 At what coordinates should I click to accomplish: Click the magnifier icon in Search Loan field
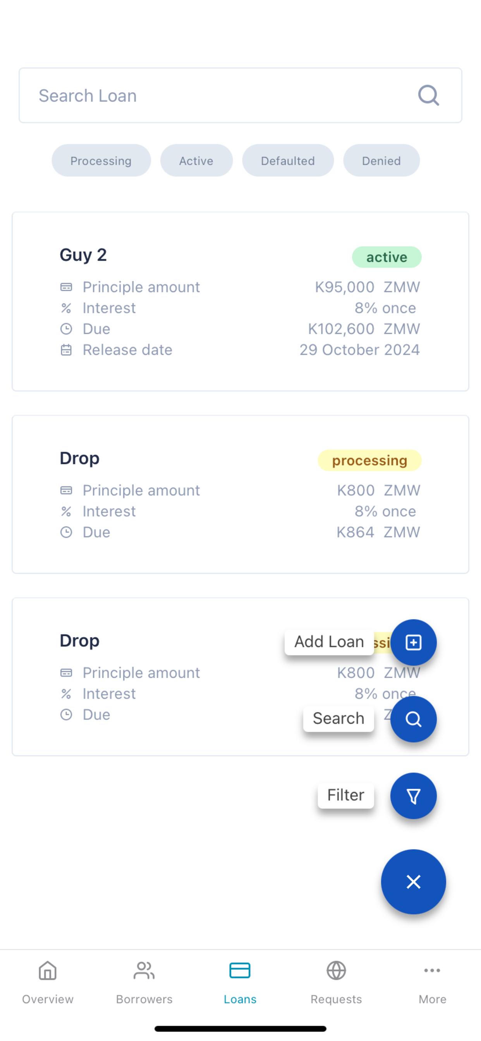coord(428,95)
